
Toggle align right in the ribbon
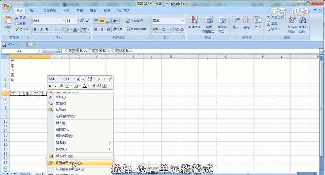point(108,29)
